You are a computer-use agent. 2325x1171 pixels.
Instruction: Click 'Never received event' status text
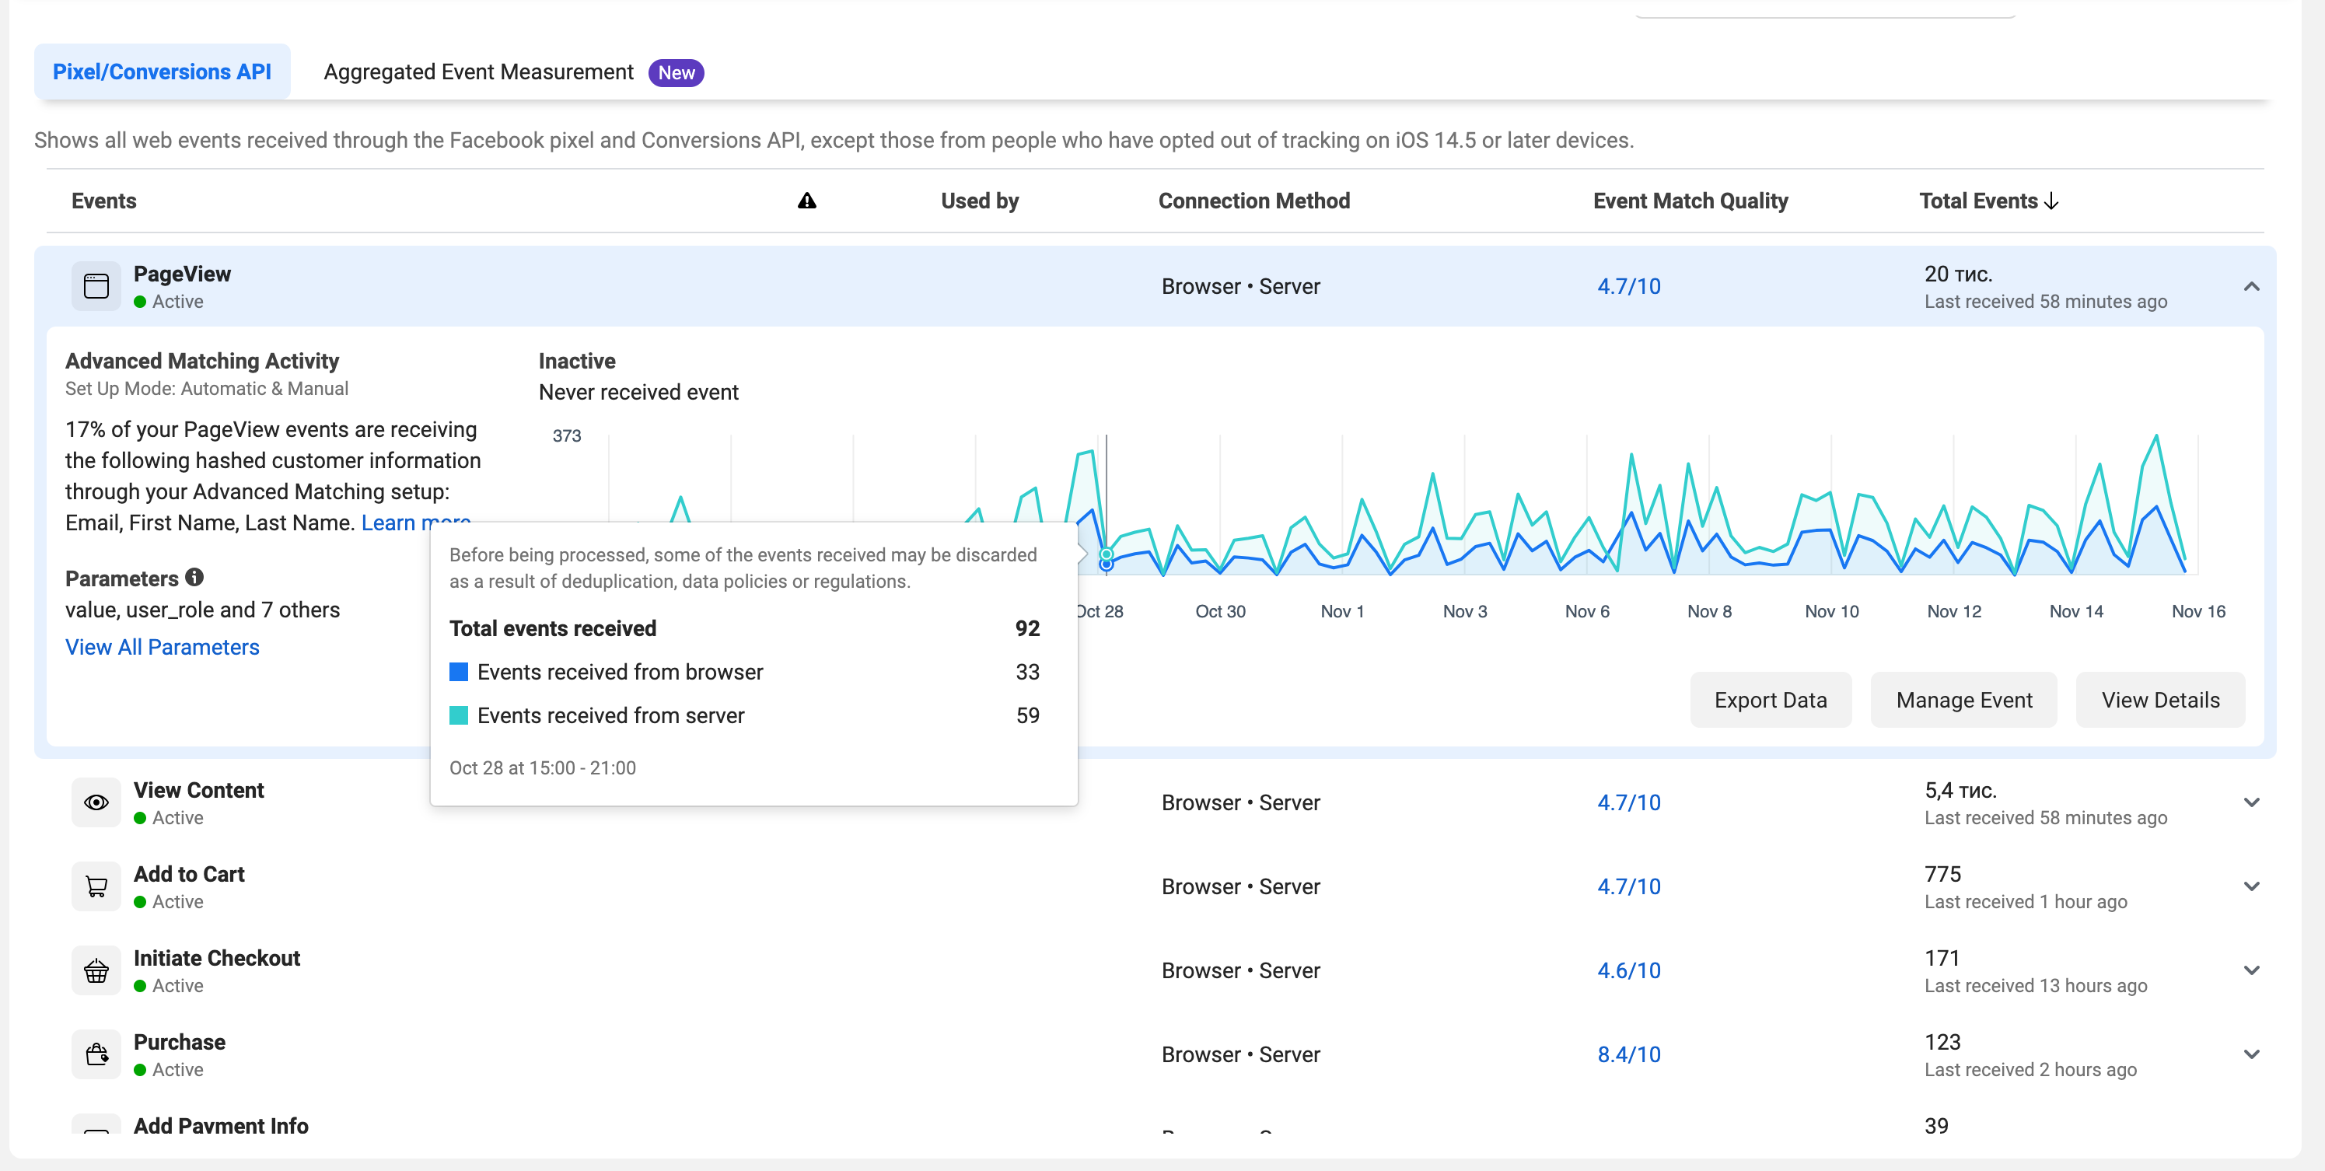pos(638,392)
